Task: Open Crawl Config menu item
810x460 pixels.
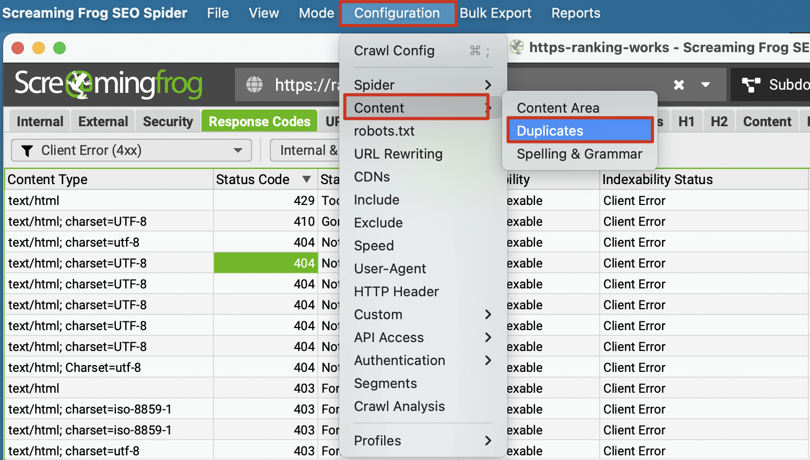Action: coord(394,51)
